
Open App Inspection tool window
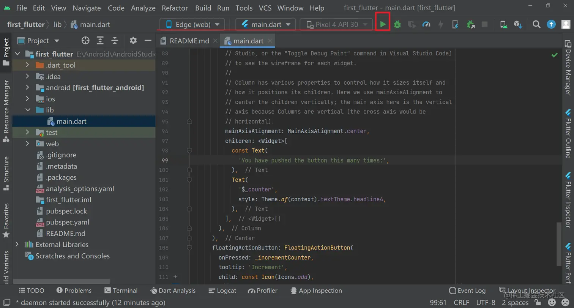[316, 291]
